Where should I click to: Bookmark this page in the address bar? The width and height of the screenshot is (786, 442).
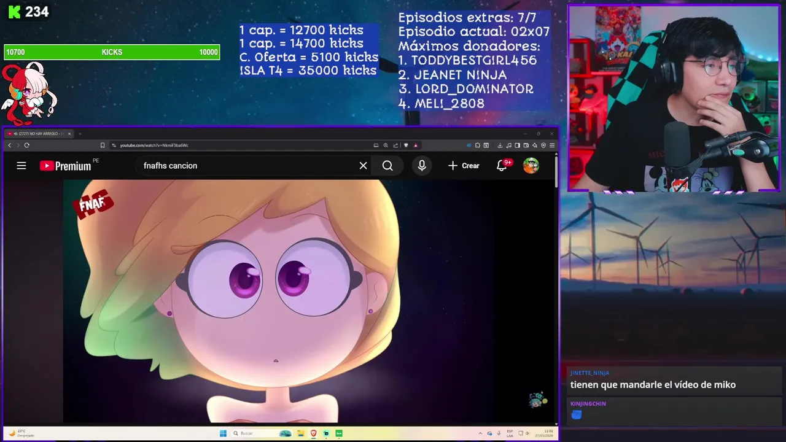point(103,145)
